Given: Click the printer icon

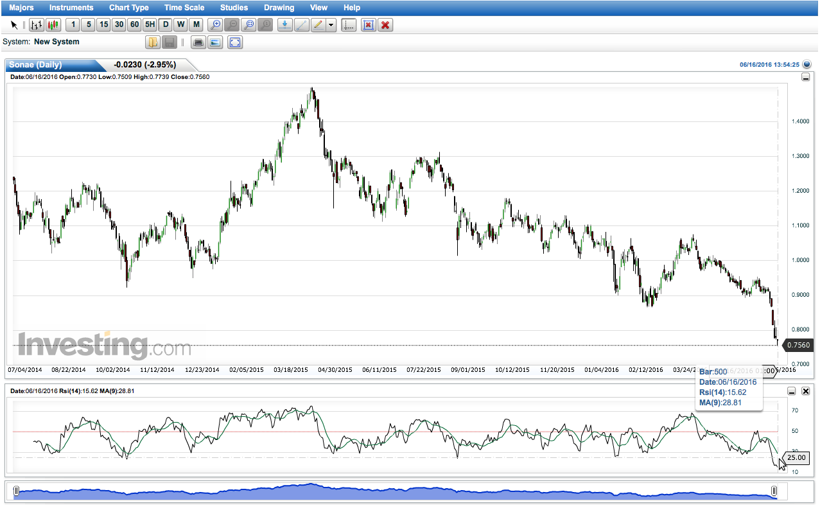Looking at the screenshot, I should (198, 42).
